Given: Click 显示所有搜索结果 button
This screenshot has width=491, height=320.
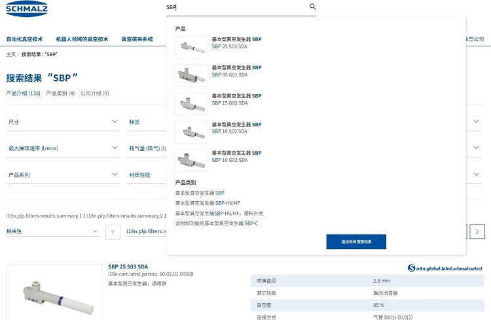Looking at the screenshot, I should pyautogui.click(x=356, y=242).
